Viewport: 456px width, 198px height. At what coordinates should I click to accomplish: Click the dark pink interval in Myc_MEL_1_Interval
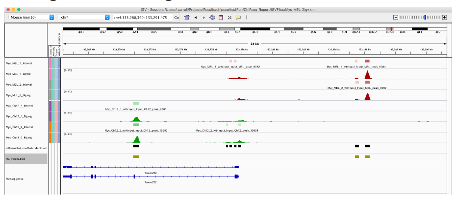(x=367, y=61)
